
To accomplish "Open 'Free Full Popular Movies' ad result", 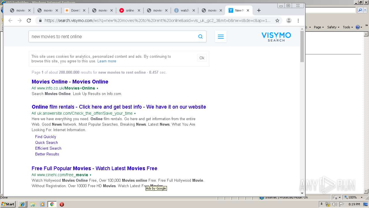I will pyautogui.click(x=95, y=168).
